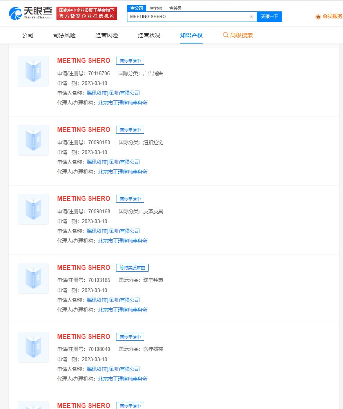Click 商标申请中 tag on the 70090150 entry
This screenshot has width=343, height=409.
pos(130,130)
